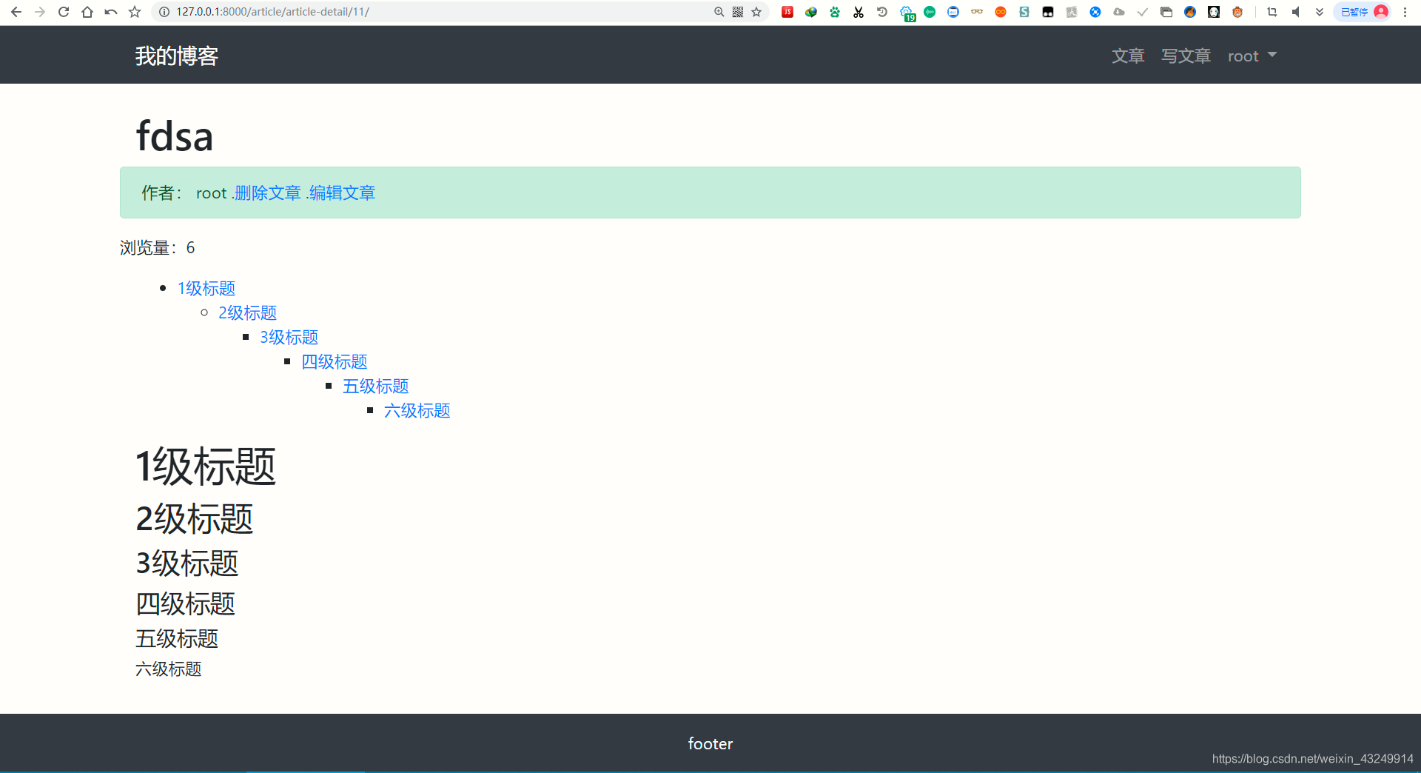Click the undo close-tab arrow icon
This screenshot has width=1421, height=773.
click(x=111, y=12)
